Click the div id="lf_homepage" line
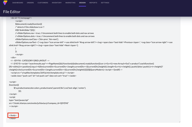 (21, 18)
